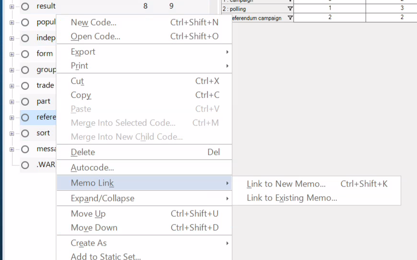
Task: Click the code icon beside "part"
Action: [25, 102]
